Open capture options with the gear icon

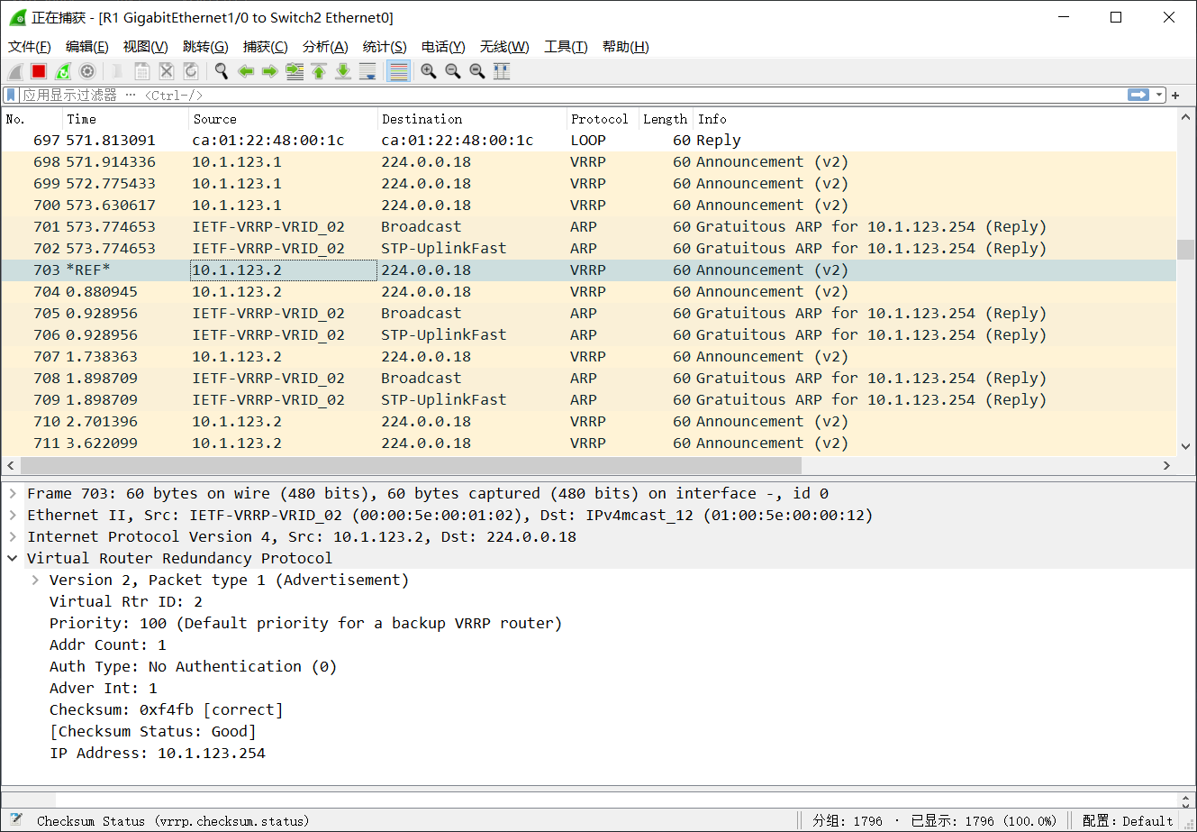point(85,70)
